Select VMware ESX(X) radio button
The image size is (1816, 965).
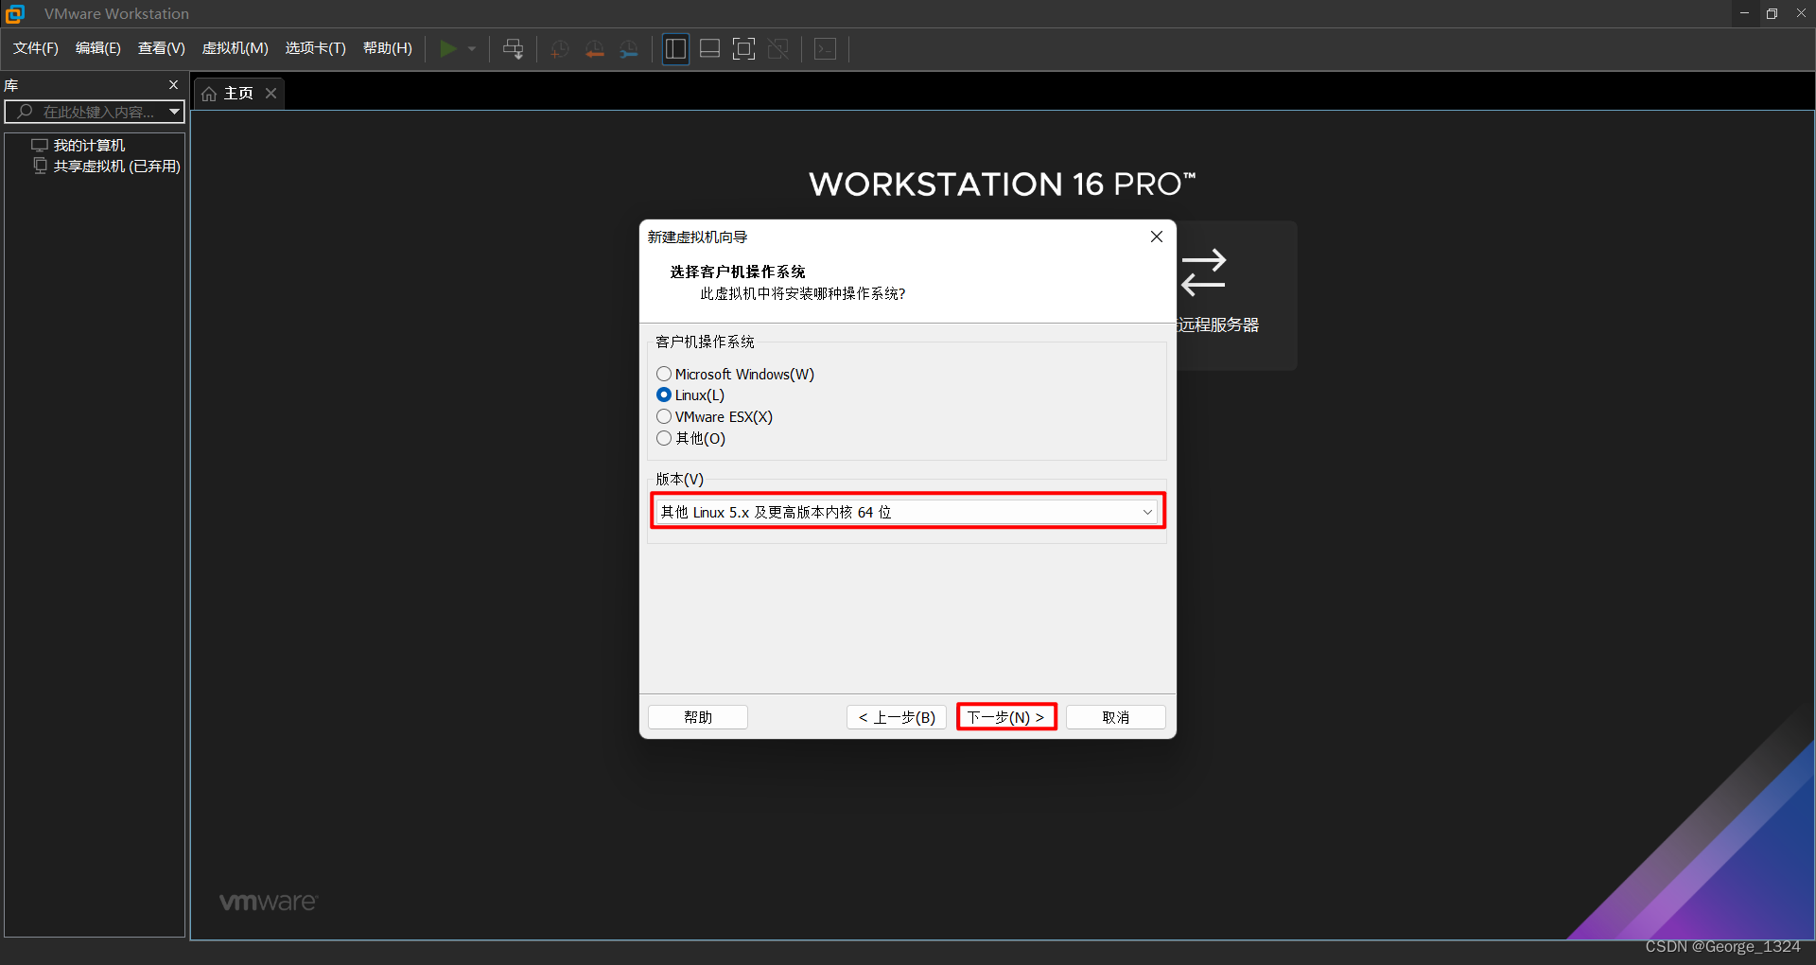coord(664,416)
